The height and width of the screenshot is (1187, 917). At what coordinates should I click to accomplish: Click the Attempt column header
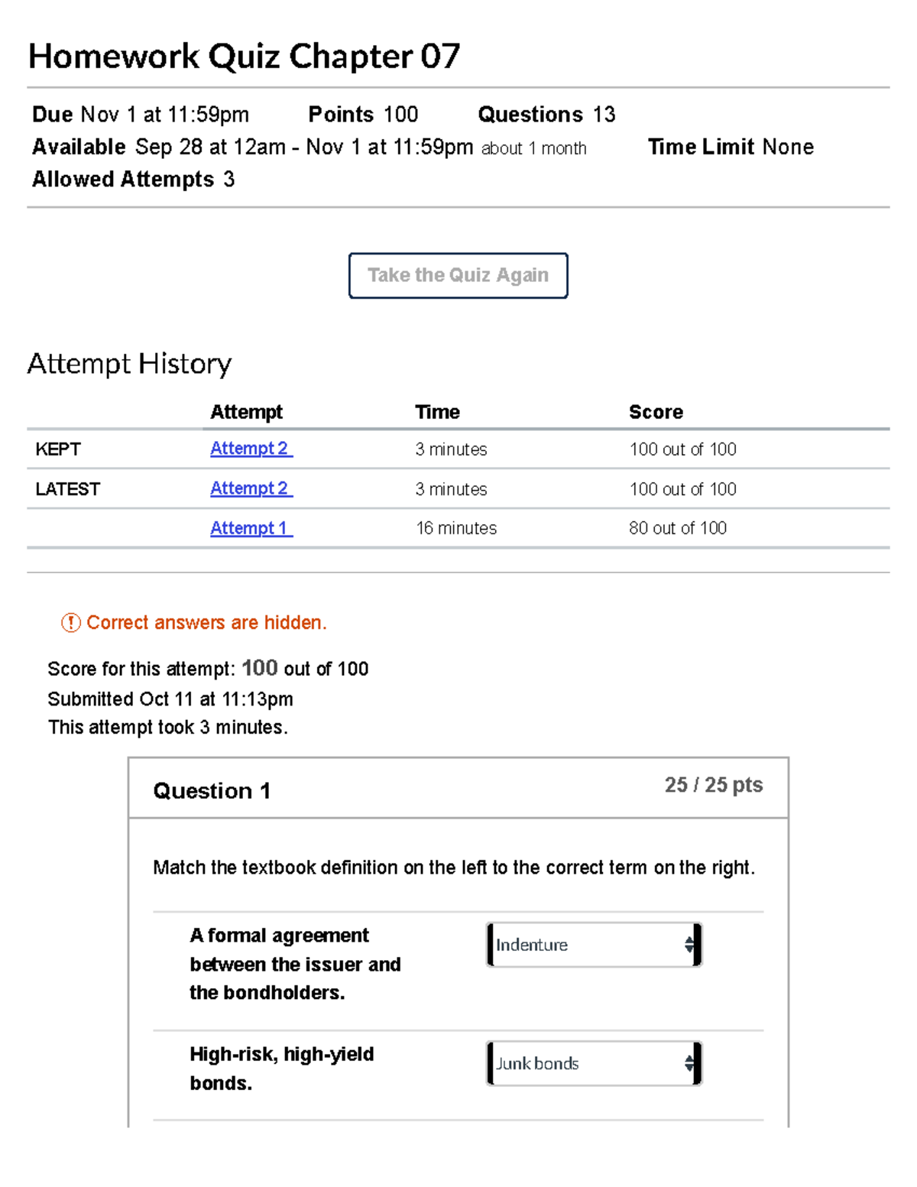click(x=246, y=412)
